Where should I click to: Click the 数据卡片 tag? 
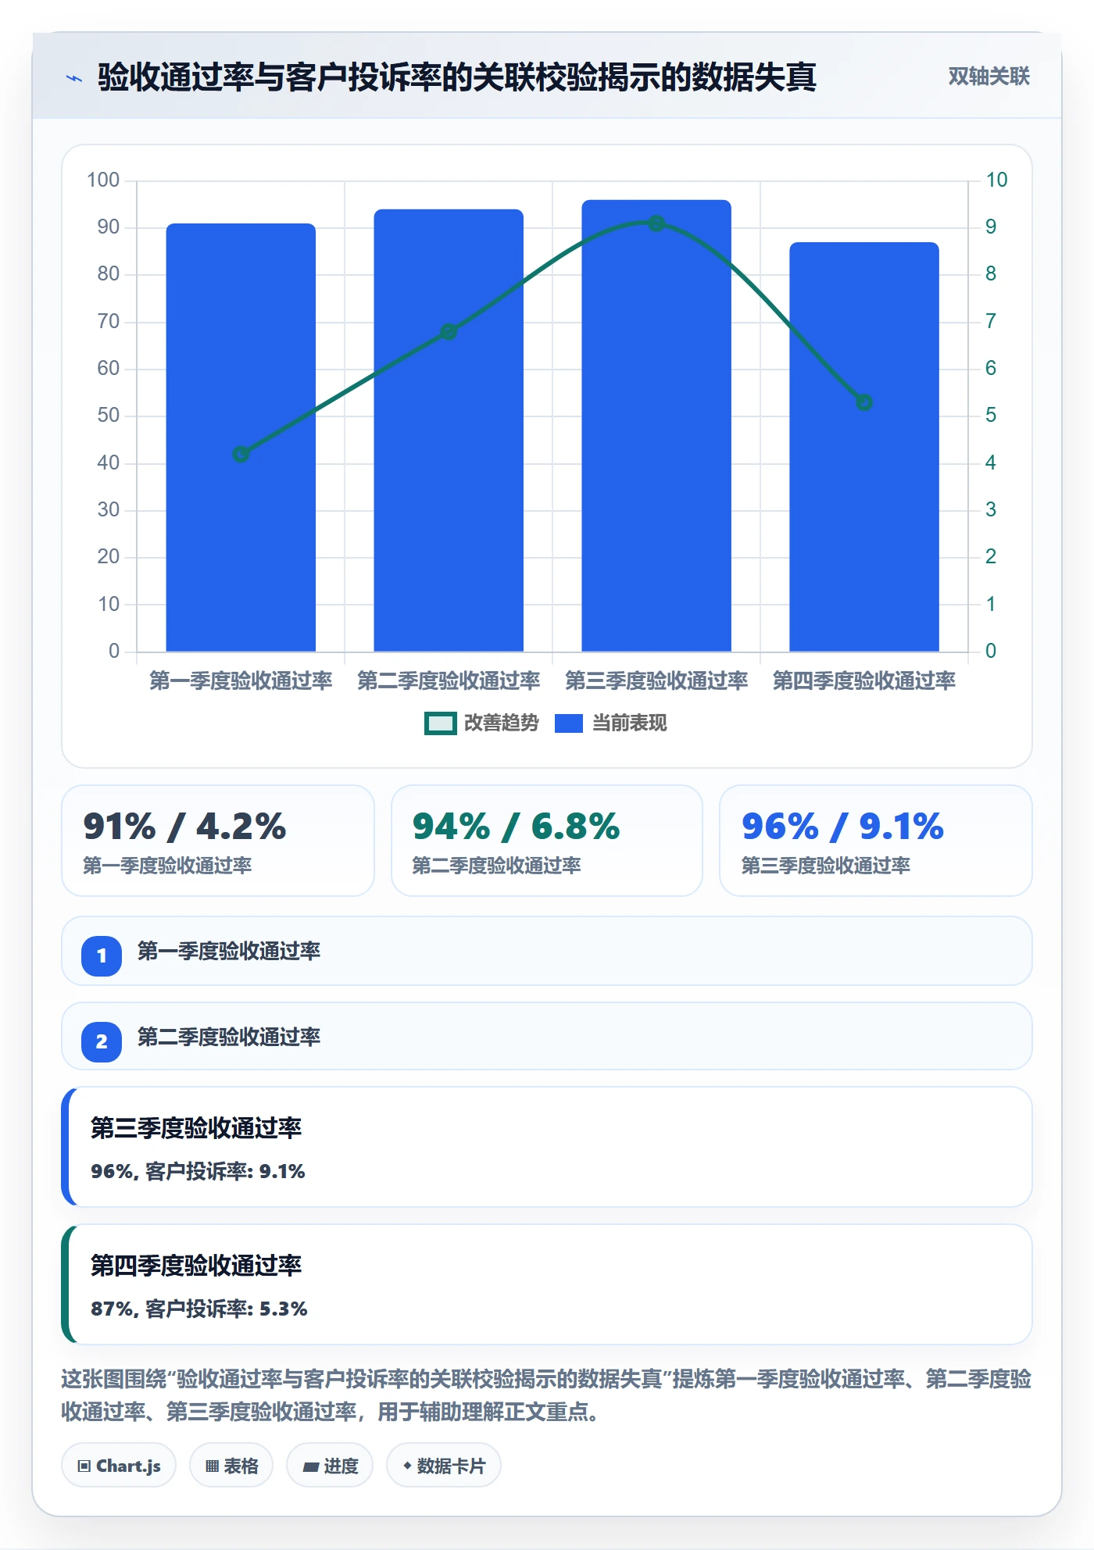[444, 1466]
